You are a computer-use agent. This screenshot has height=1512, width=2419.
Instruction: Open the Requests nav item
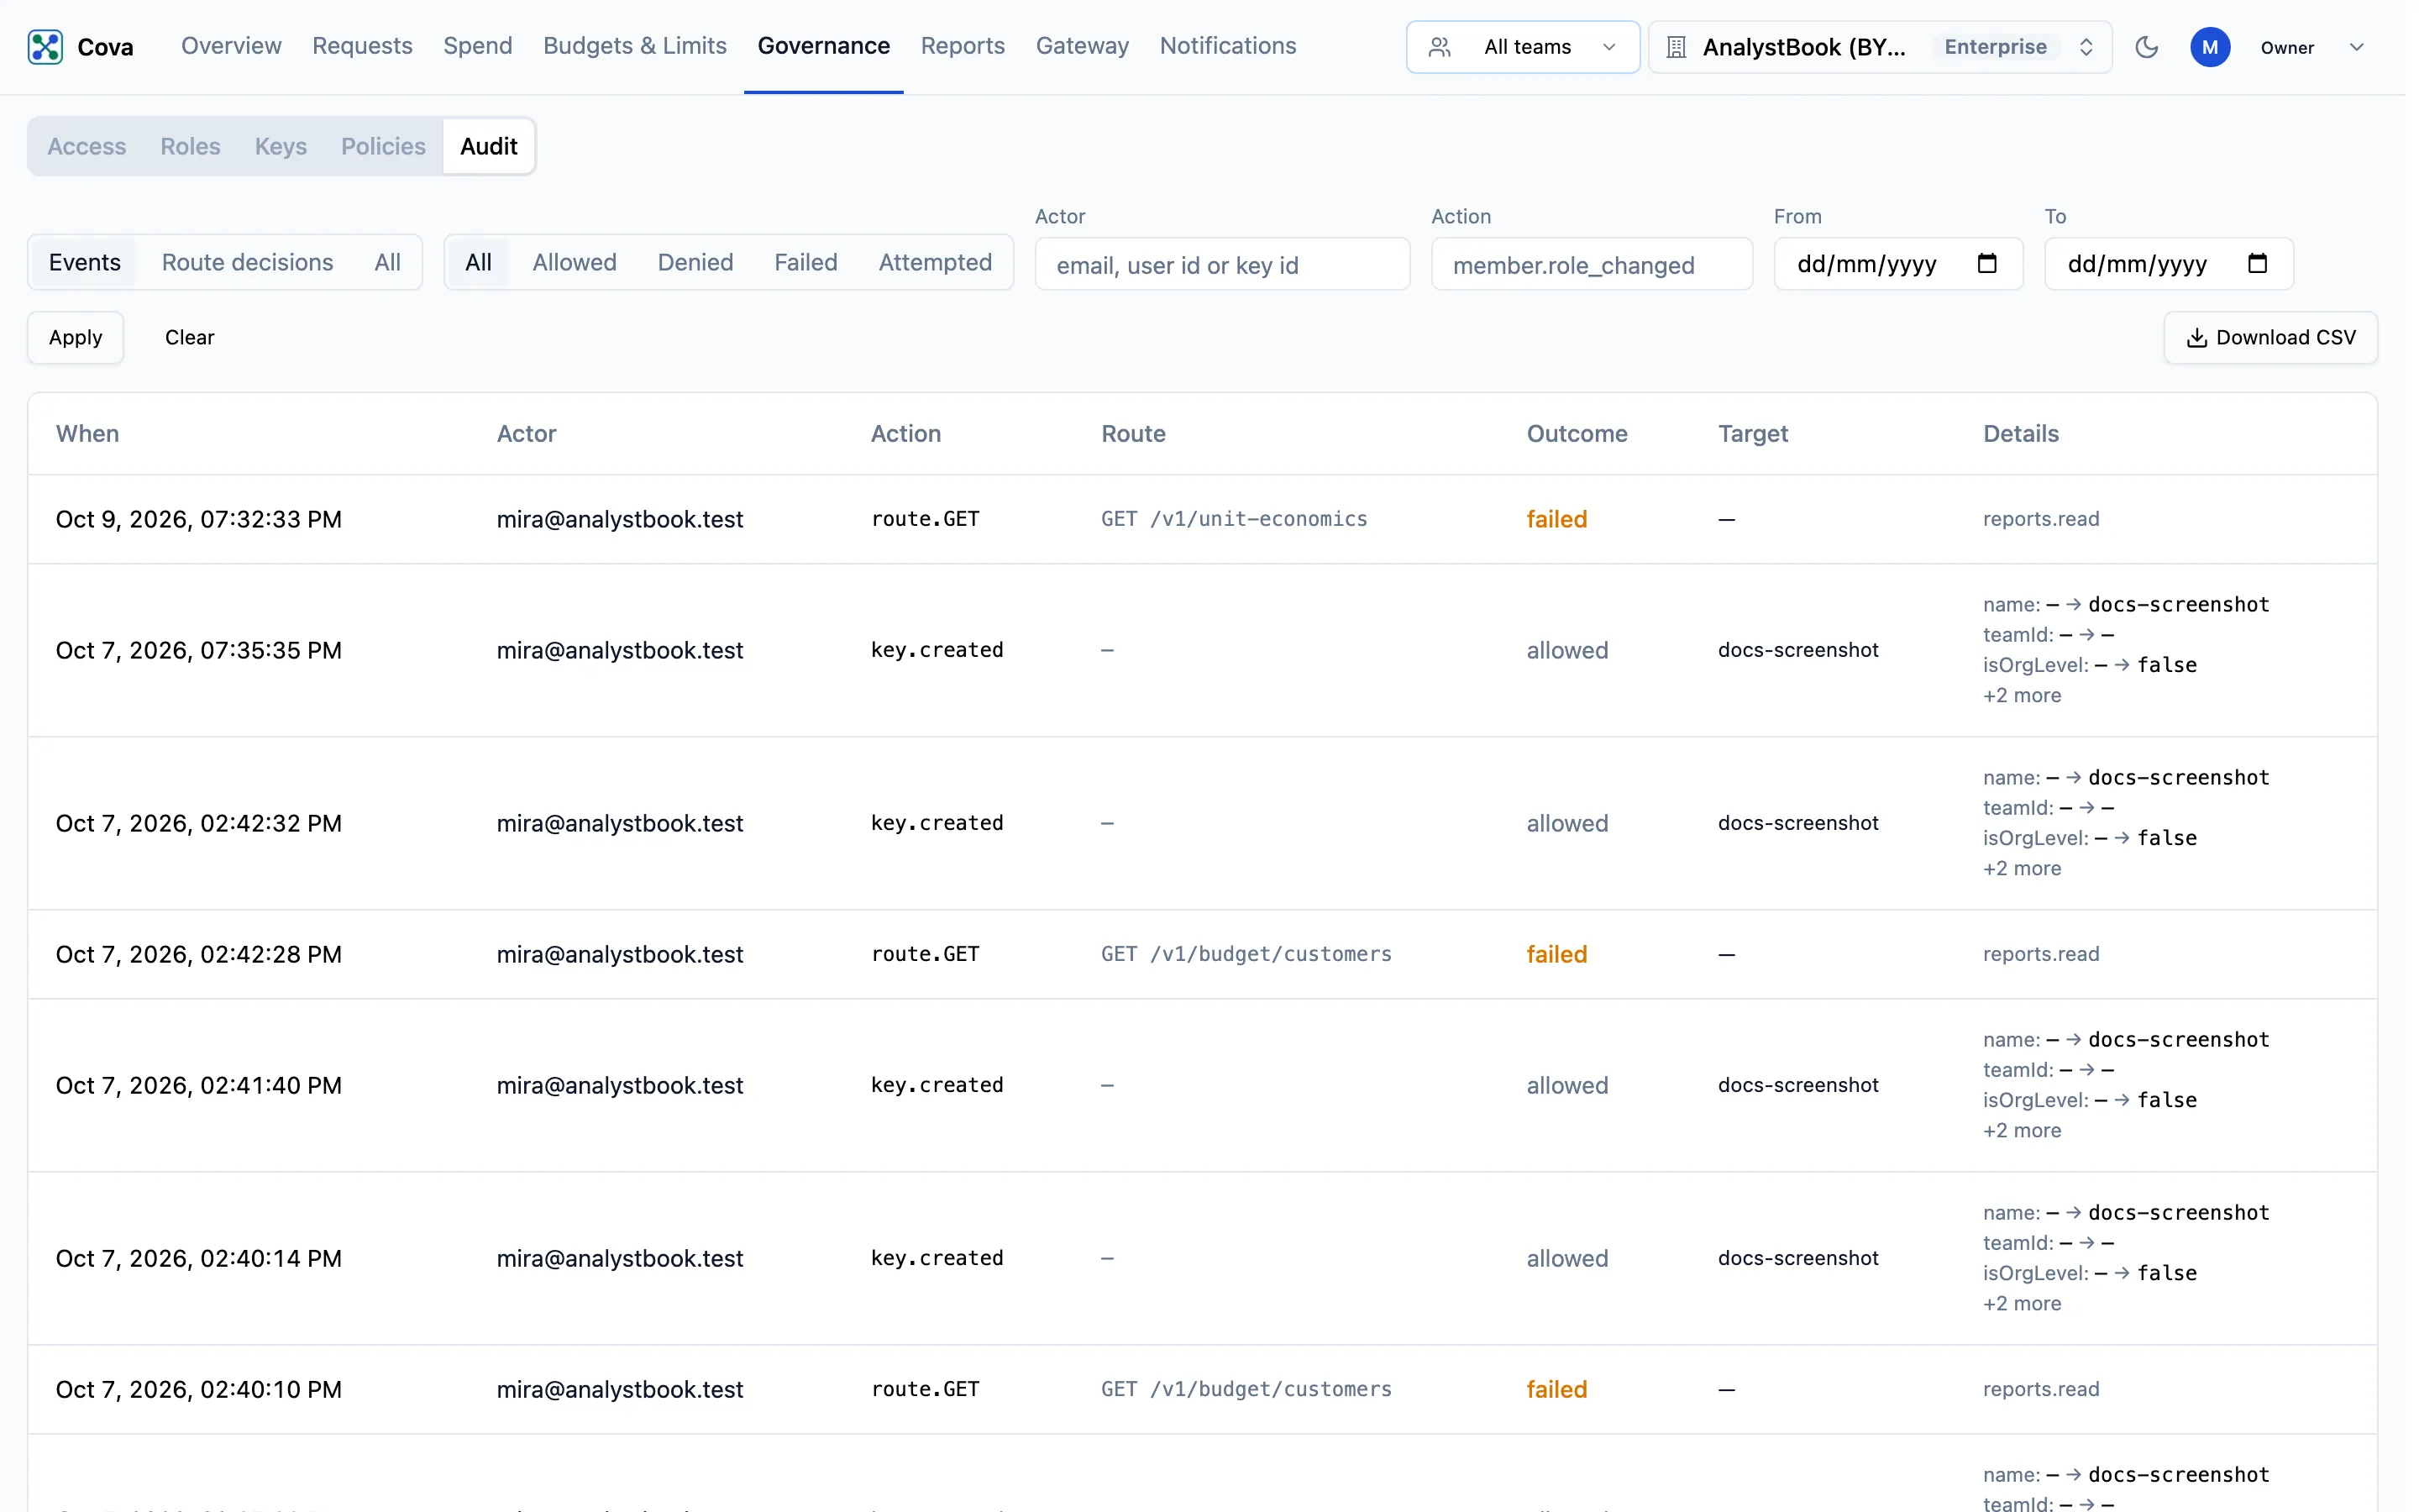point(362,46)
